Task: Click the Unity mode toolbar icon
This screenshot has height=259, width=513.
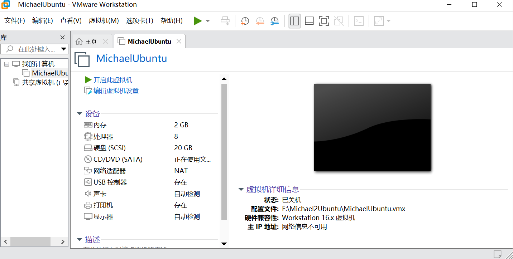Action: [339, 21]
